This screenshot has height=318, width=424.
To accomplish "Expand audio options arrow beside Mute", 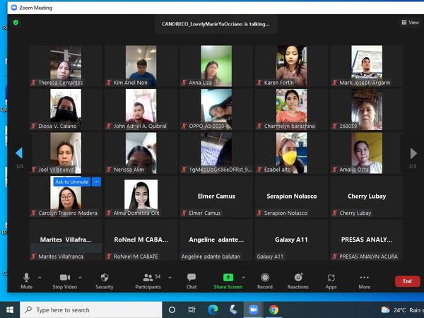I will 40,278.
